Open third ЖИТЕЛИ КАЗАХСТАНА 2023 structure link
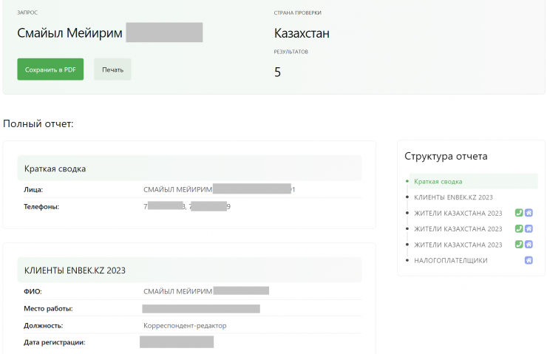The width and height of the screenshot is (547, 354). coord(458,245)
